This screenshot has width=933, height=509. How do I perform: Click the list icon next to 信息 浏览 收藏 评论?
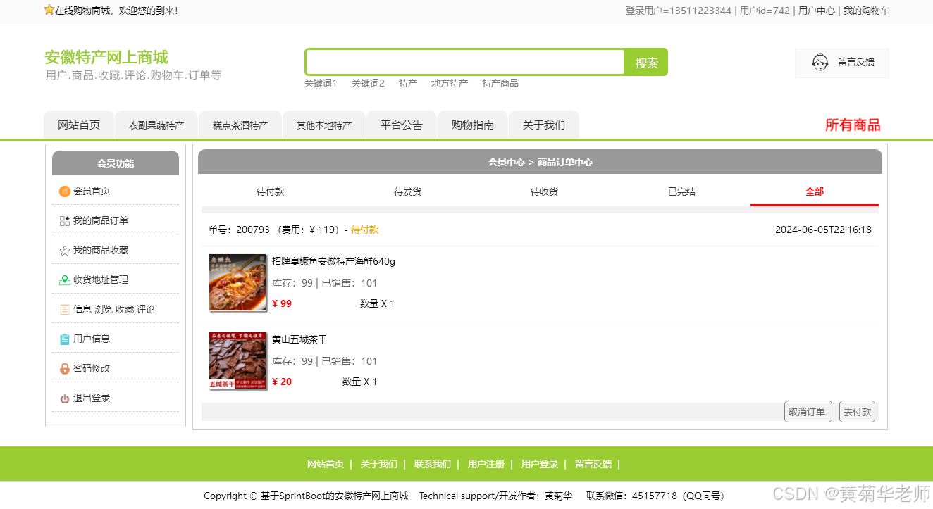[65, 310]
